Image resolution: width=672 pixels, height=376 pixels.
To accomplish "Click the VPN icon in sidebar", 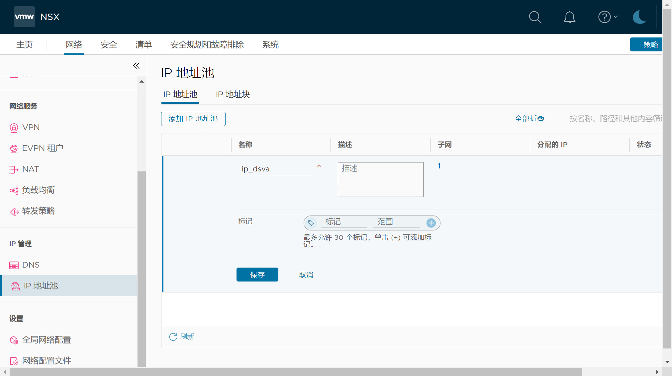I will [x=14, y=128].
